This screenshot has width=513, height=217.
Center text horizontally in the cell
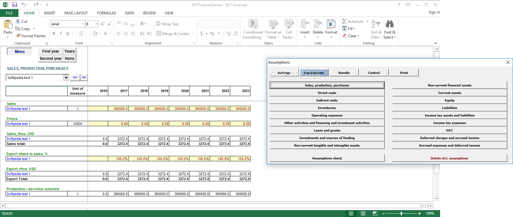pos(126,34)
